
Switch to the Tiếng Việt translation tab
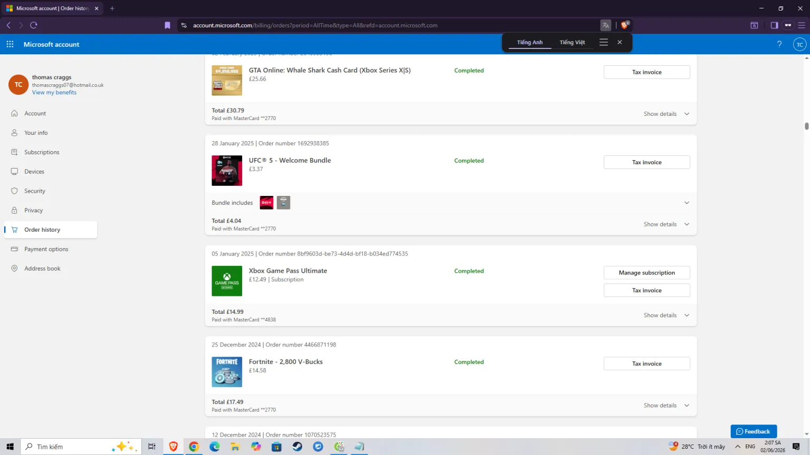pos(572,42)
